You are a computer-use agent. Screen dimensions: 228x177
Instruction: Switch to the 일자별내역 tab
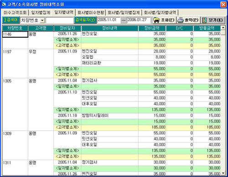(x=64, y=12)
